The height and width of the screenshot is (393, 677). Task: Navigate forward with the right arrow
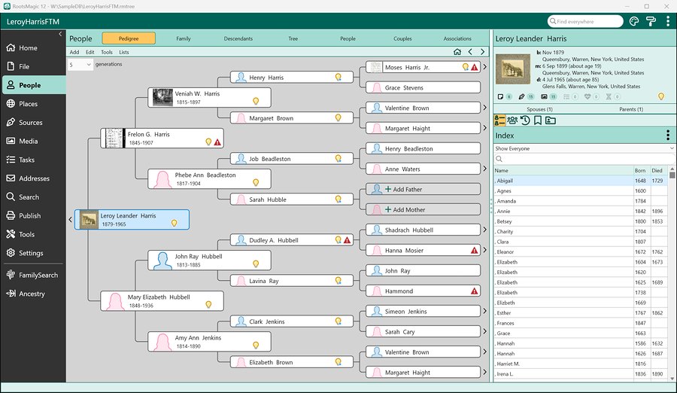point(483,52)
